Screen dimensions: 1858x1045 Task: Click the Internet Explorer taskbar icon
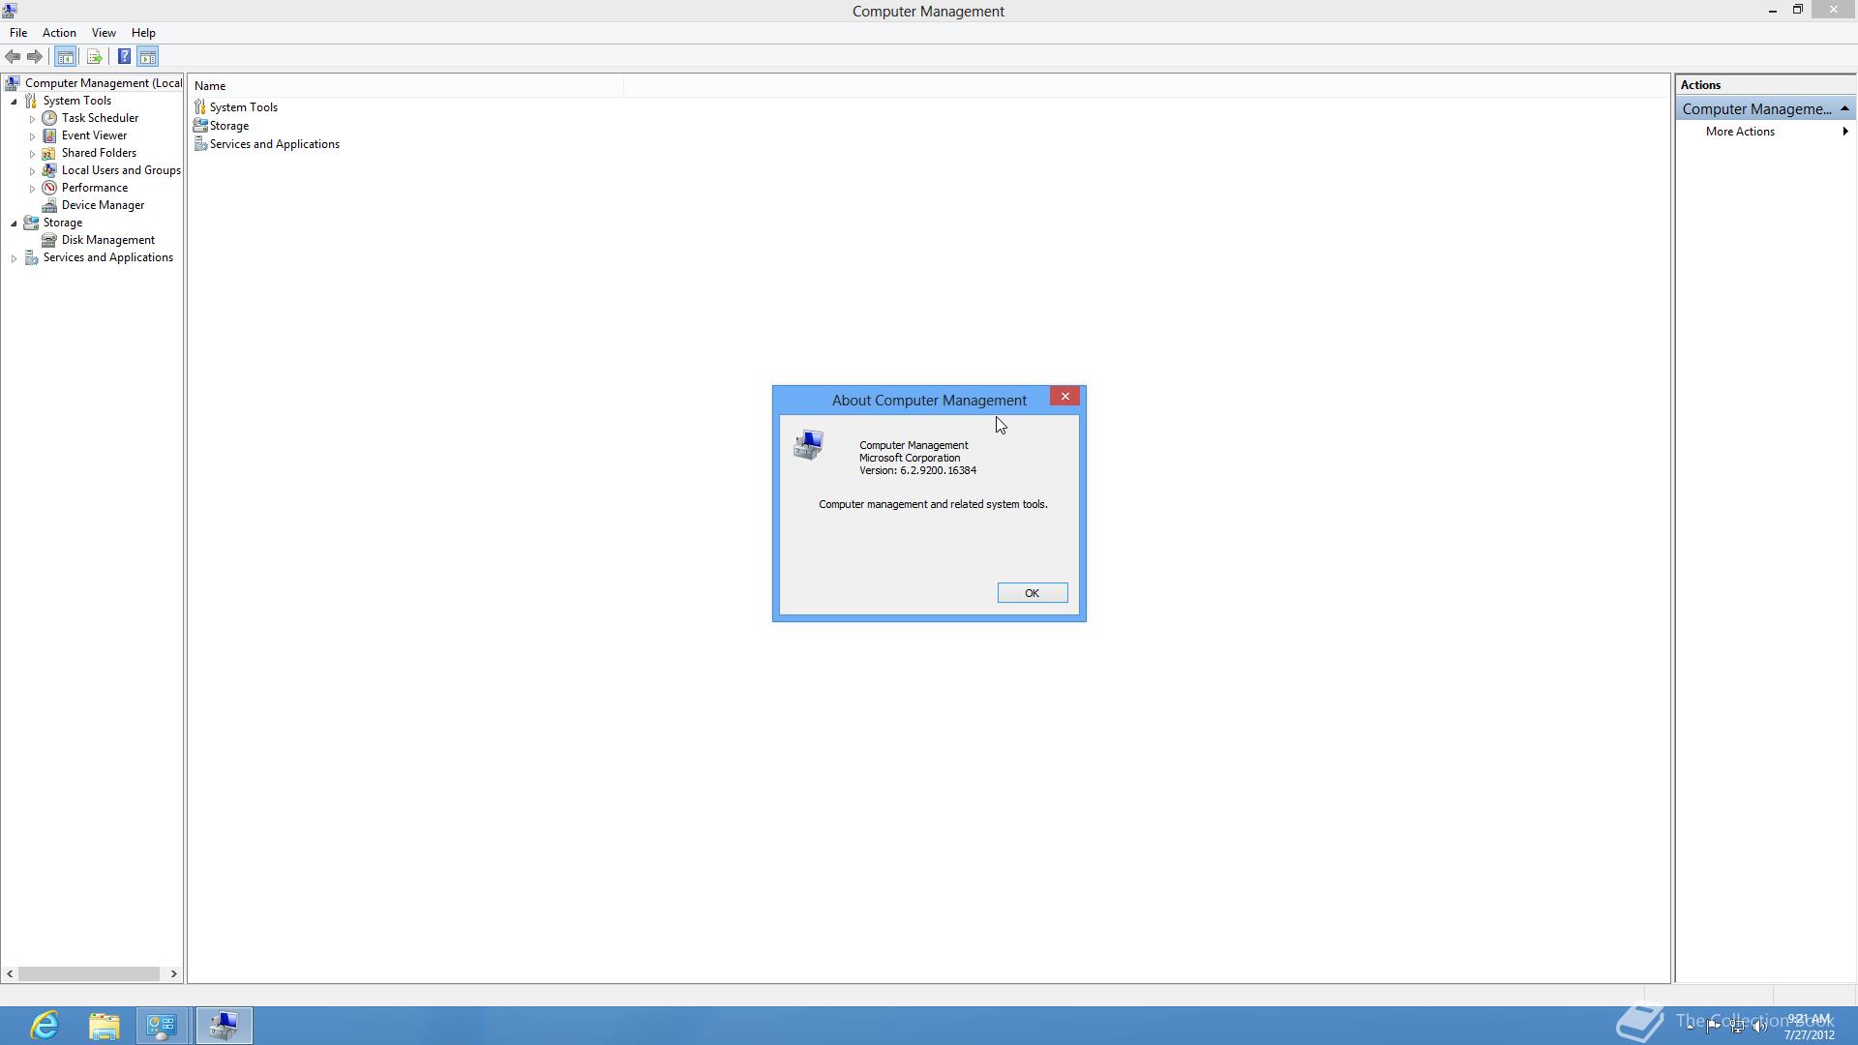45,1026
